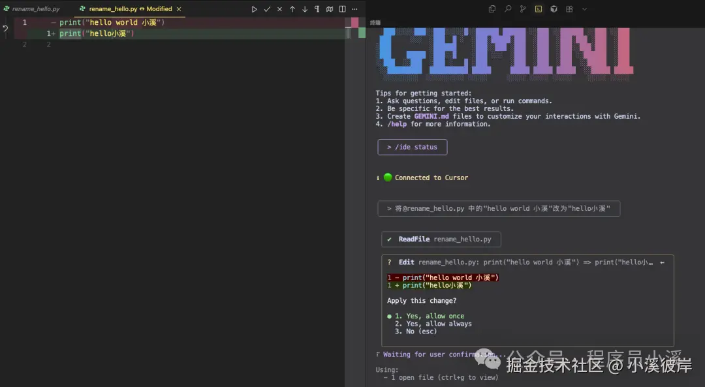
Task: Click the "Apply this change?" text
Action: click(x=422, y=301)
